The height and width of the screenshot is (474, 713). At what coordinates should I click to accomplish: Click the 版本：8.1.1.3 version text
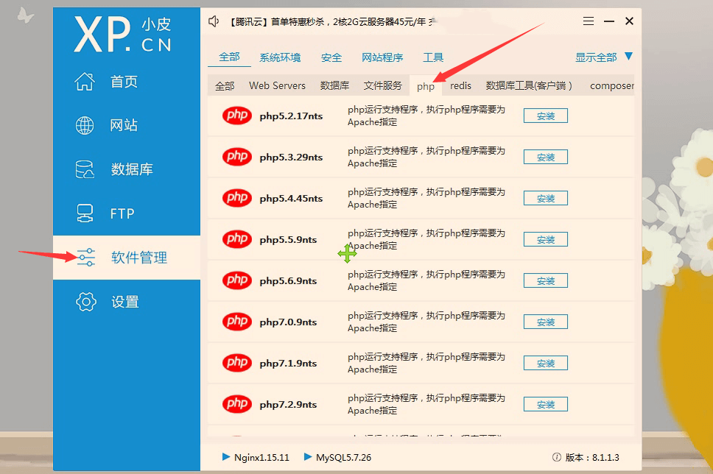[x=592, y=457]
